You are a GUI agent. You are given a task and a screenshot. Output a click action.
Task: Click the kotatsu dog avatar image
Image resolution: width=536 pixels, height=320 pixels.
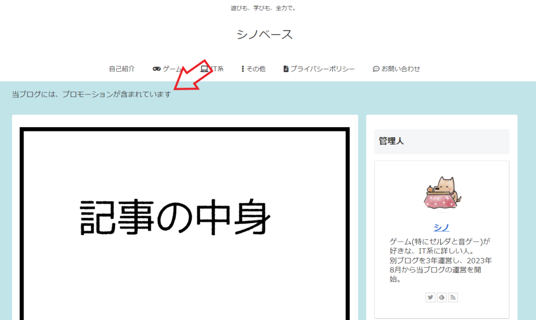point(442,193)
